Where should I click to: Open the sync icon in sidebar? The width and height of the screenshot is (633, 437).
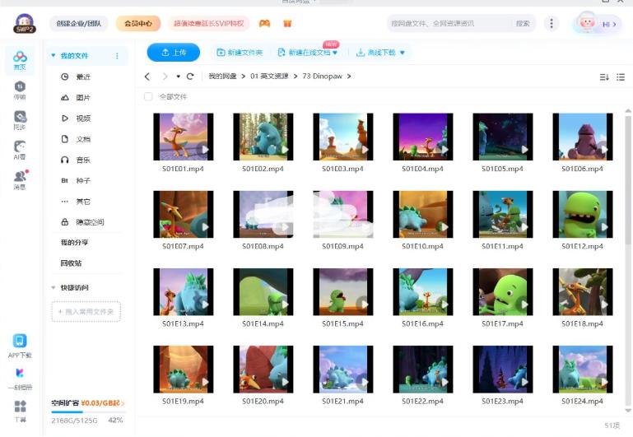click(20, 120)
